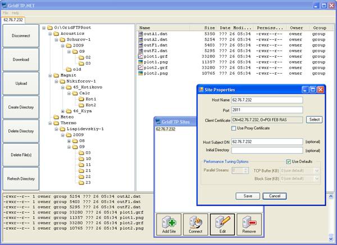
Task: Select the outA1.dat file icon
Action: point(140,34)
